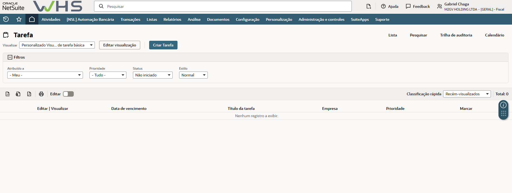The image size is (512, 193).
Task: Open the Classificação rápida dropdown
Action: [467, 94]
